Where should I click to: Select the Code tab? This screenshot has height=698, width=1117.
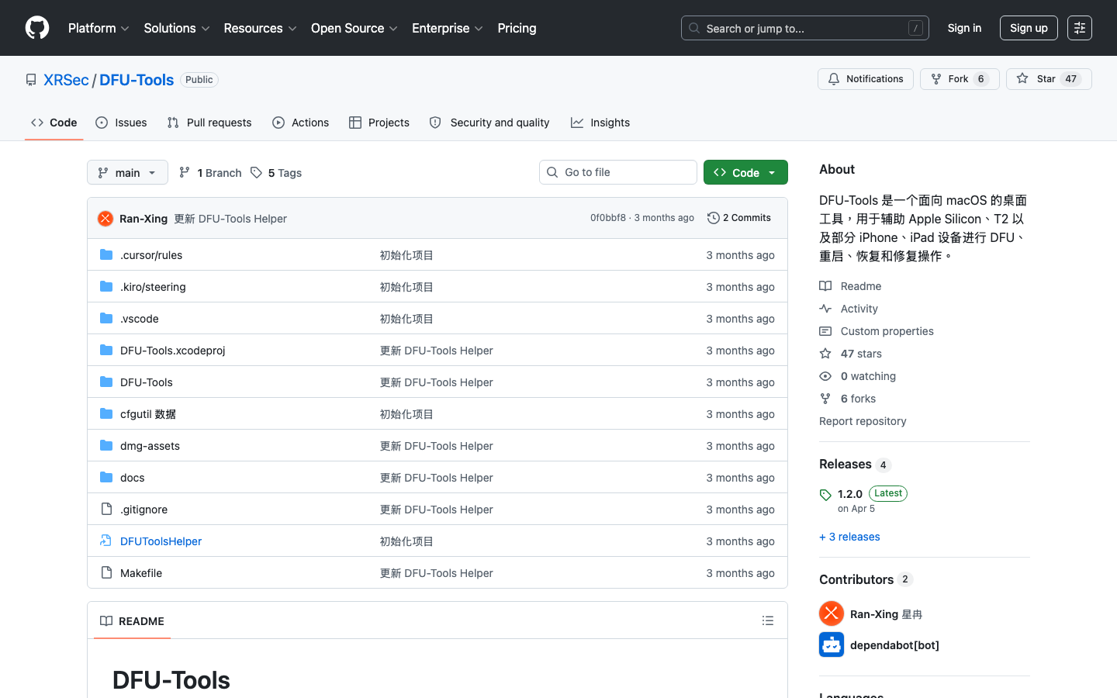[x=54, y=123]
